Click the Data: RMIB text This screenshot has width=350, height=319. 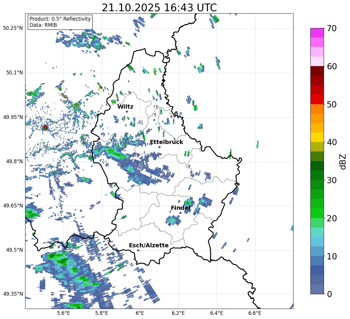pyautogui.click(x=43, y=25)
